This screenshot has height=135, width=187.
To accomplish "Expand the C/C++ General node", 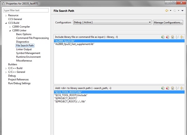I will tap(6, 72).
